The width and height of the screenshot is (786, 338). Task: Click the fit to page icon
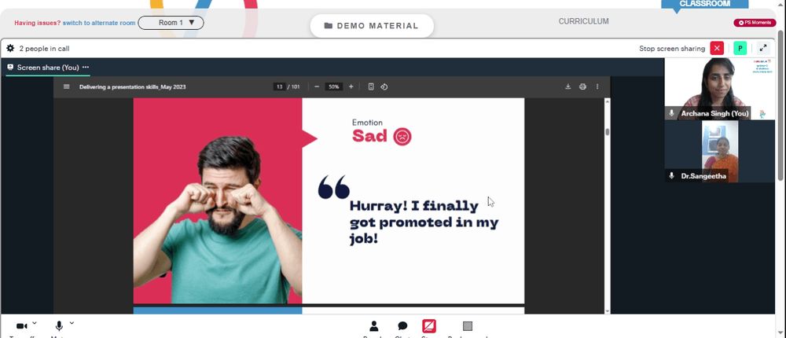click(371, 86)
